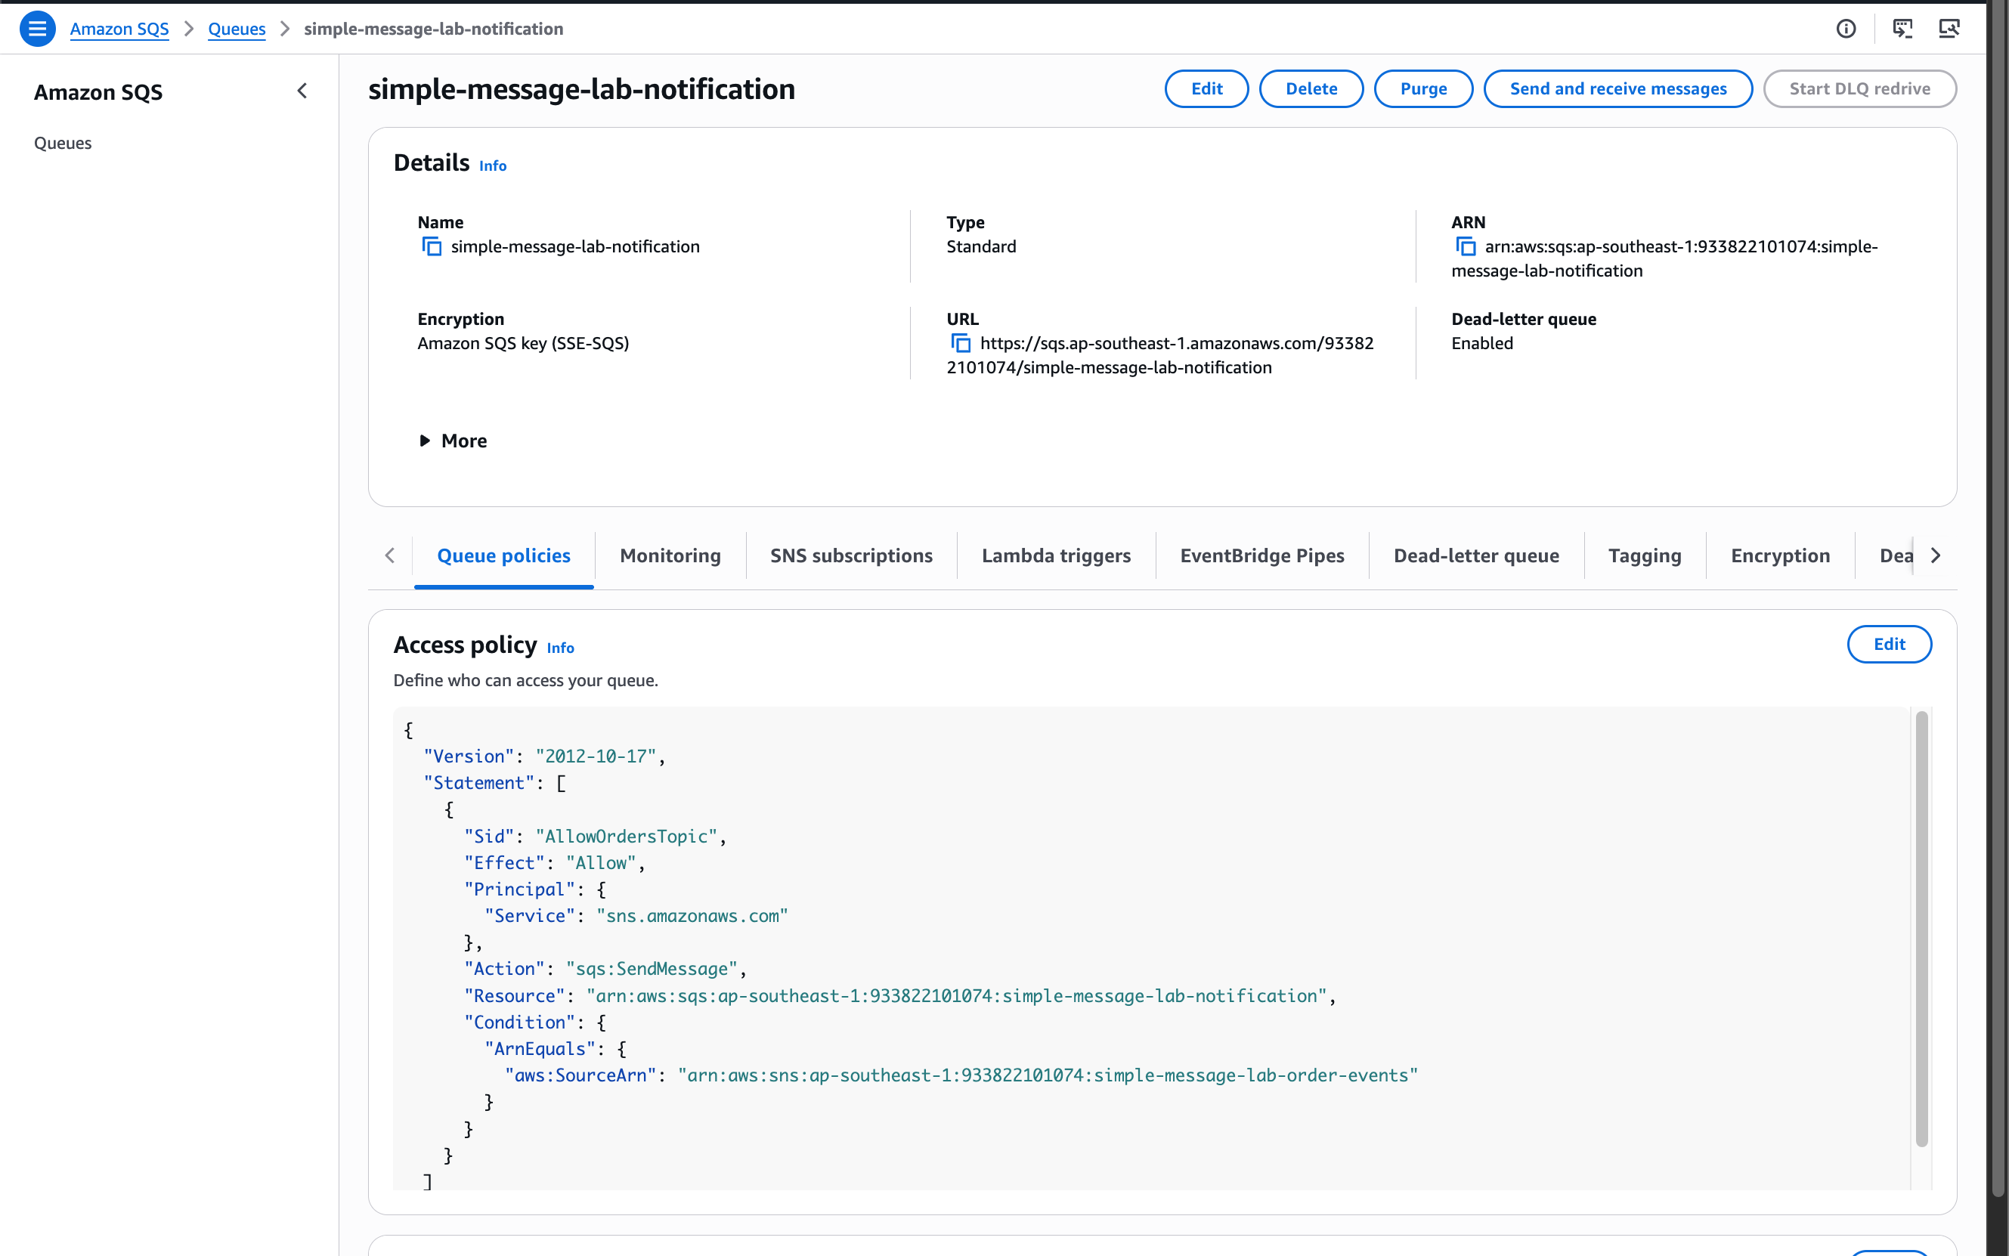This screenshot has width=2009, height=1256.
Task: Show the next tabs with the right arrow
Action: (1935, 555)
